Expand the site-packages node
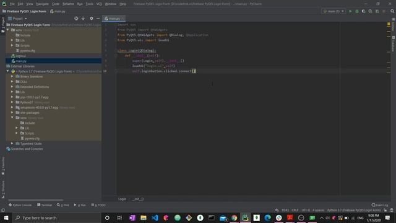 [x=12, y=113]
